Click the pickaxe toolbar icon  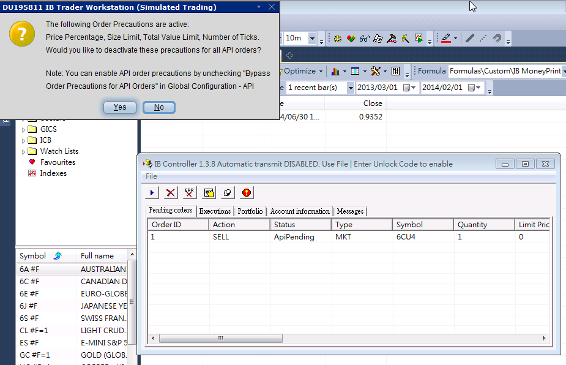pyautogui.click(x=392, y=39)
